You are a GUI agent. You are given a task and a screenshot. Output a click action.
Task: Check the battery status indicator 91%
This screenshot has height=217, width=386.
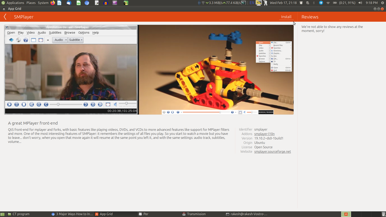344,3
